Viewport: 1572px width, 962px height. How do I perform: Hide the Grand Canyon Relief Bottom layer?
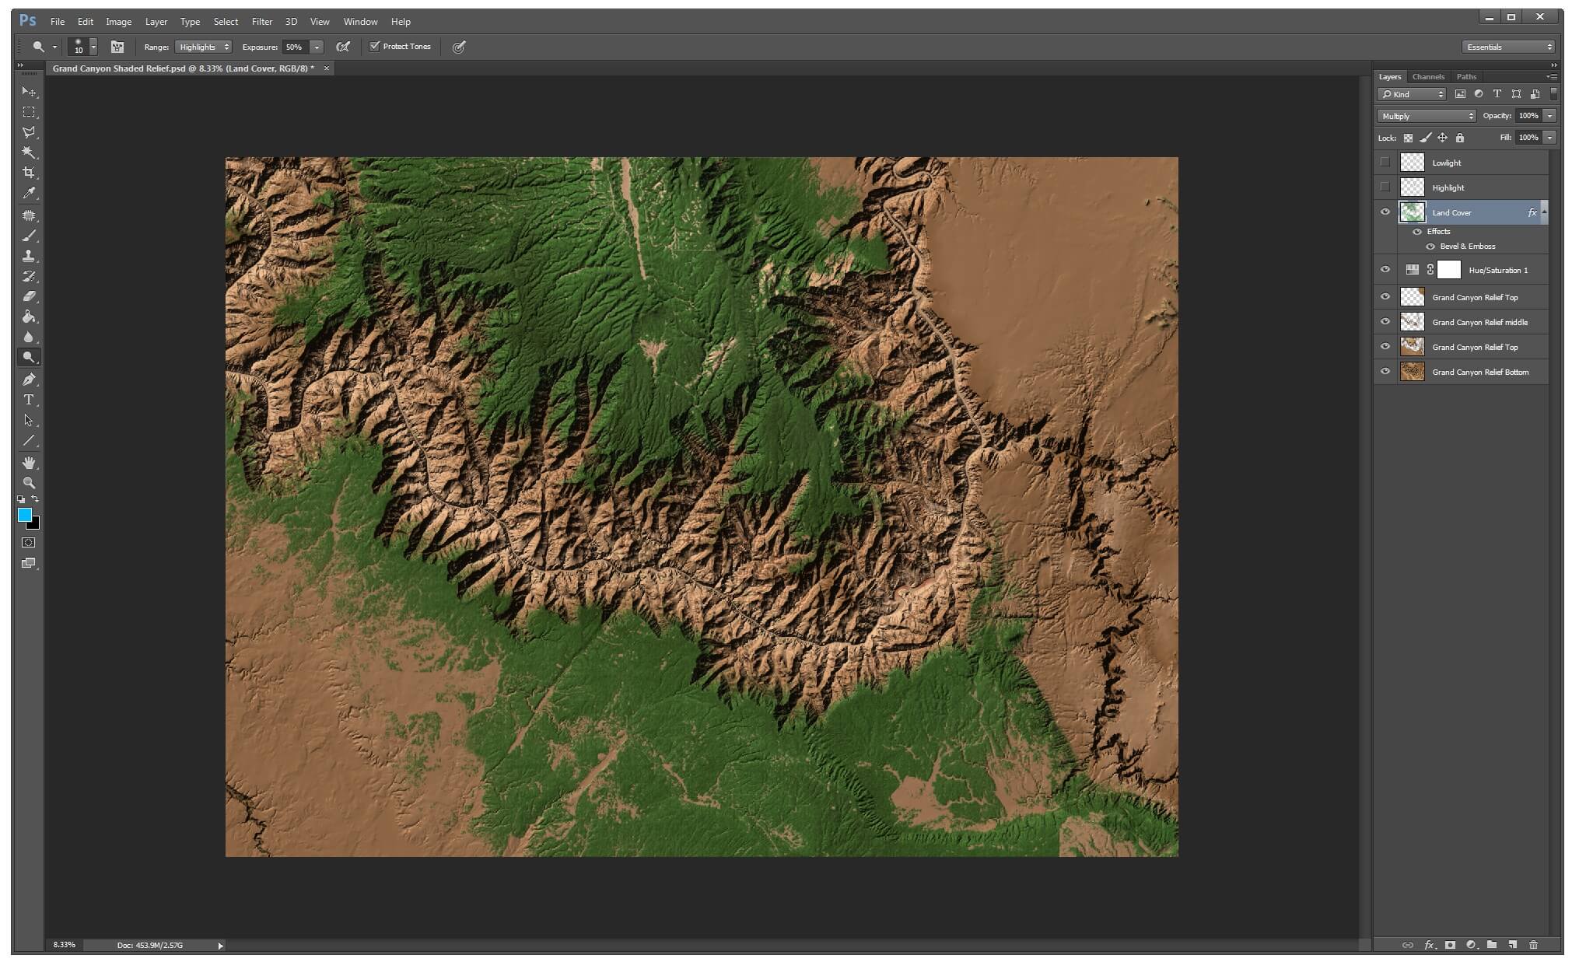[1385, 372]
